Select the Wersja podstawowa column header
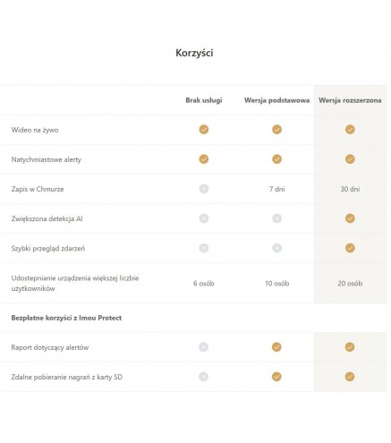Image resolution: width=391 pixels, height=443 pixels. [276, 100]
